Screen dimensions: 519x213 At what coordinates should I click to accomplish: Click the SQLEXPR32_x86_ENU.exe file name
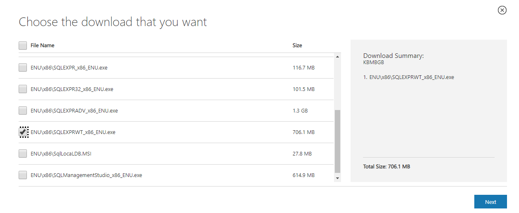point(72,89)
